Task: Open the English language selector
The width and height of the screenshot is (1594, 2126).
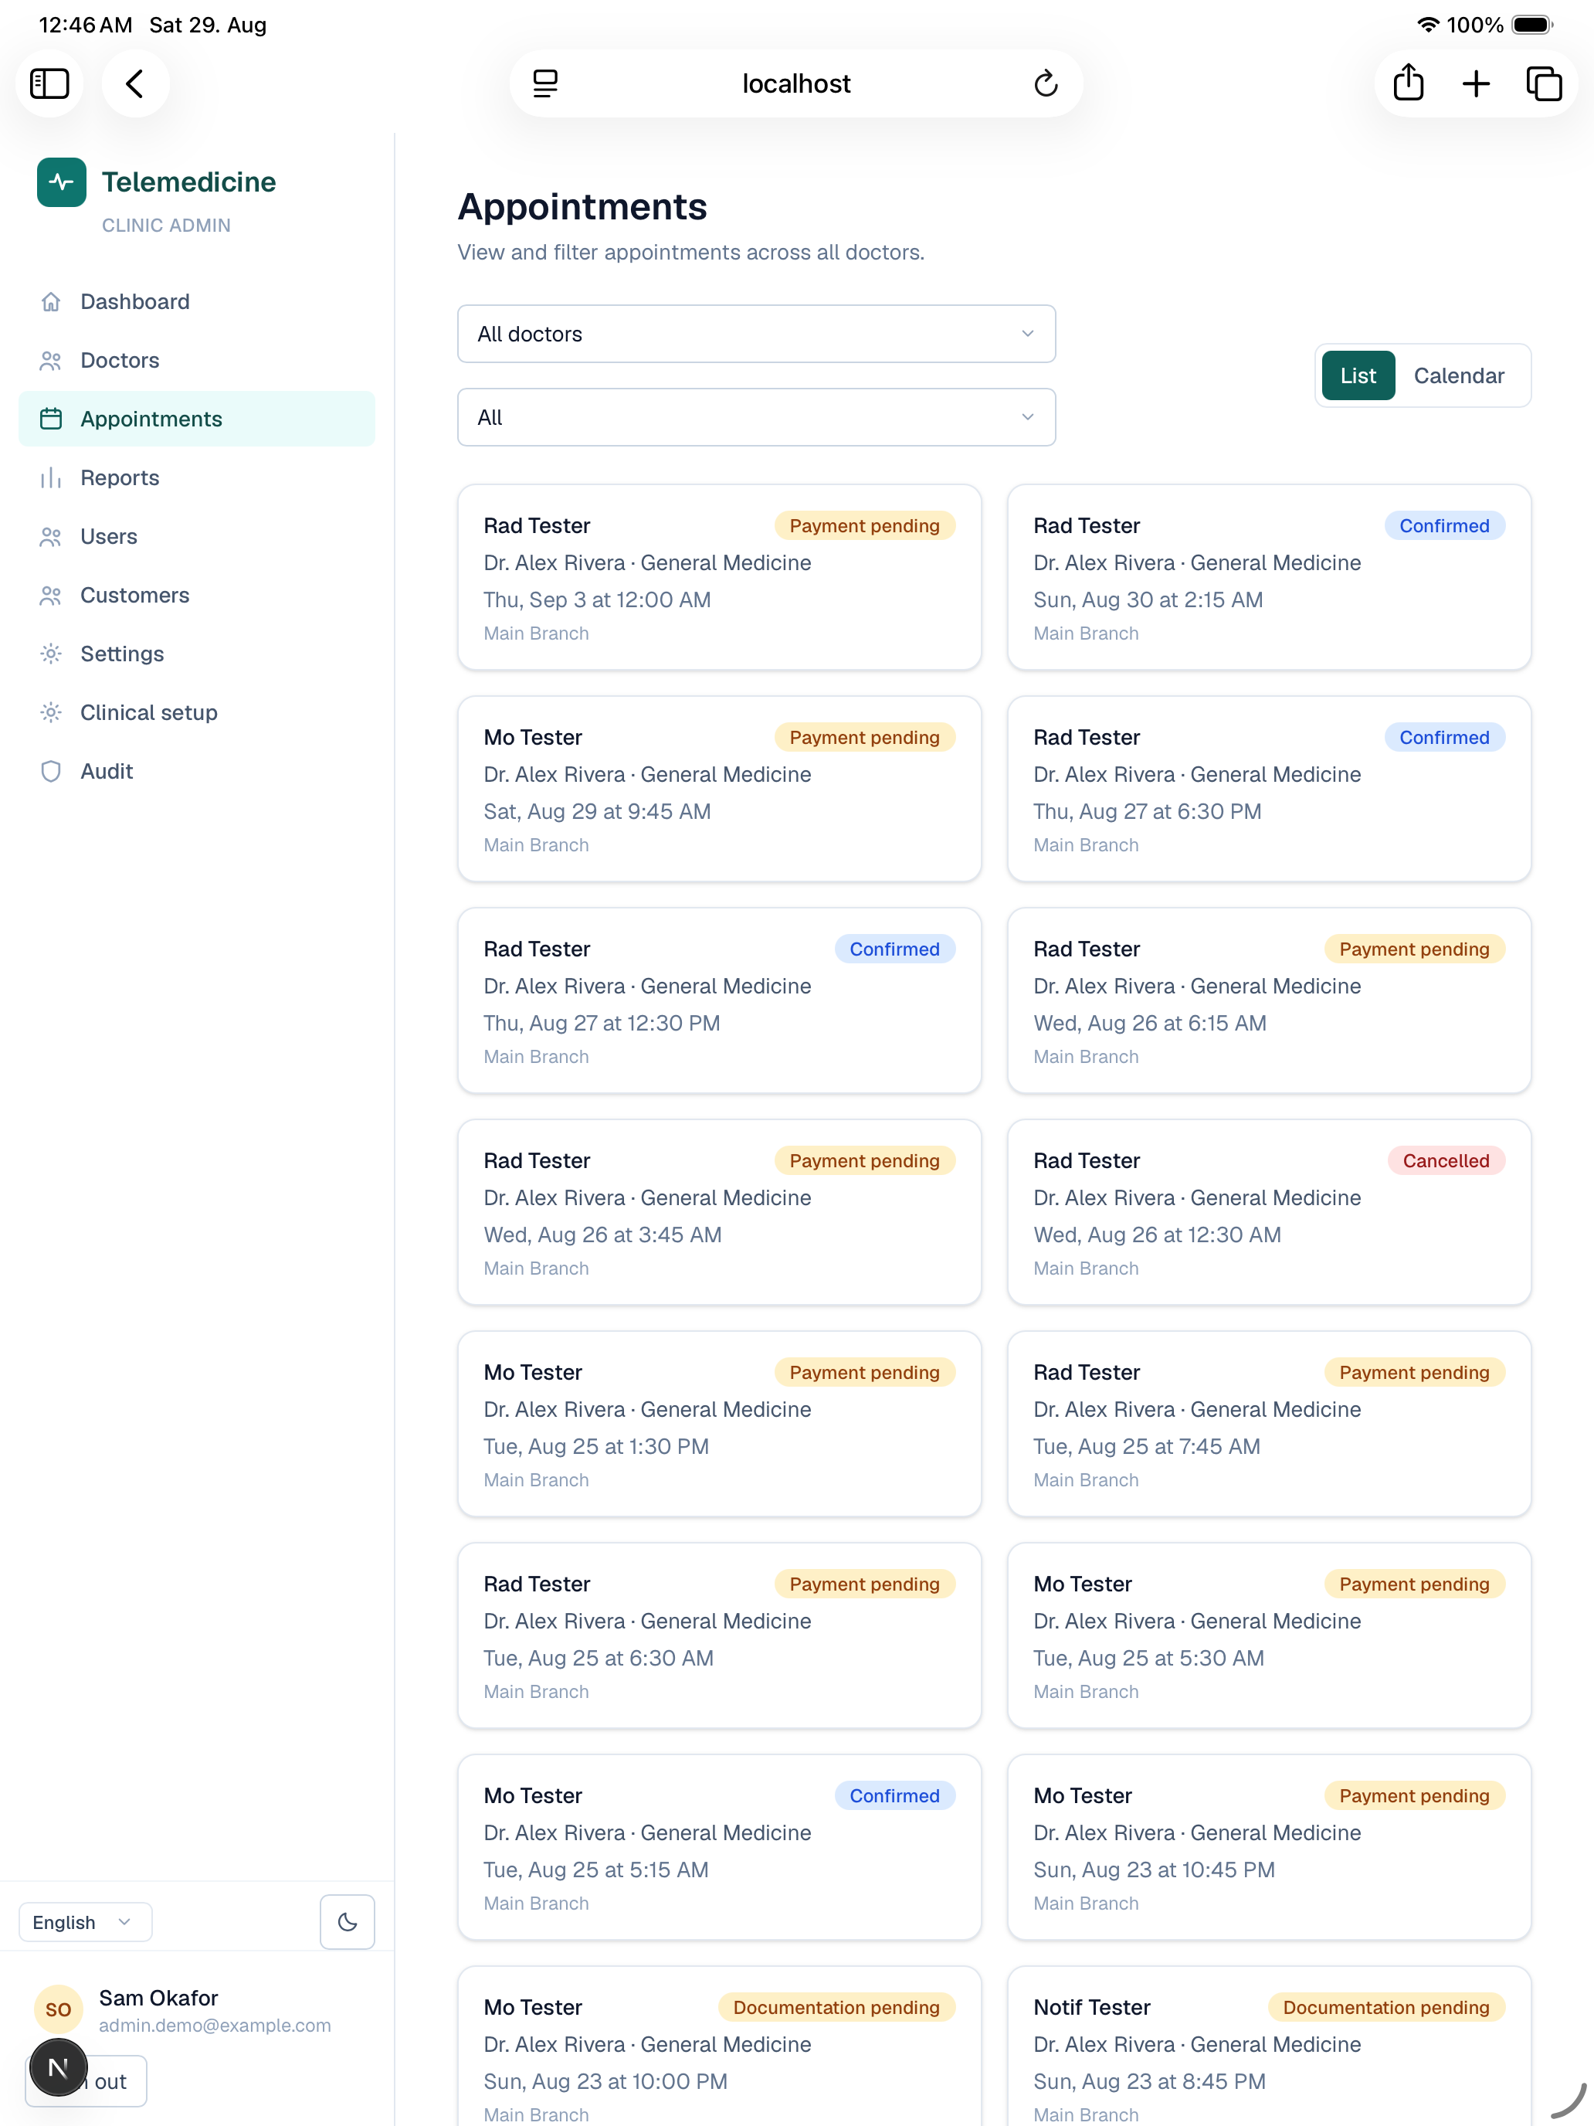Action: pos(86,1922)
